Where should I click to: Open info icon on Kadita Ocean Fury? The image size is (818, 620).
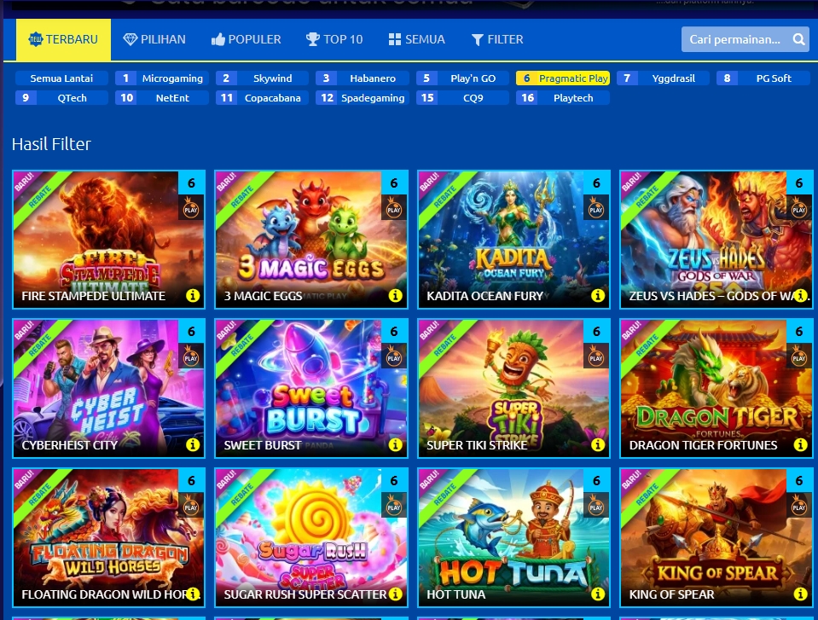click(597, 296)
